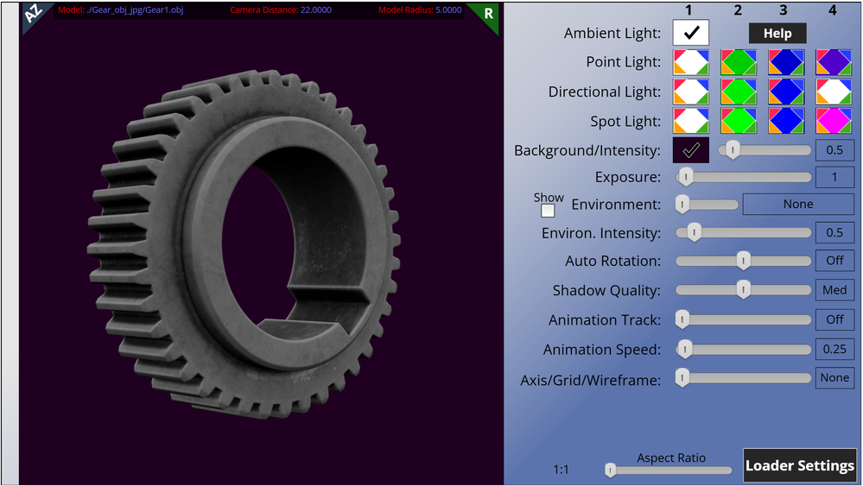The image size is (863, 486).
Task: Toggle the Background color checkbox
Action: point(691,150)
